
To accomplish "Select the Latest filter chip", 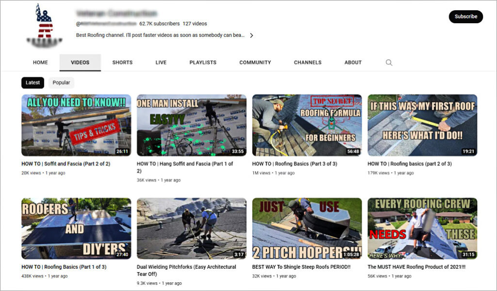I will 33,82.
